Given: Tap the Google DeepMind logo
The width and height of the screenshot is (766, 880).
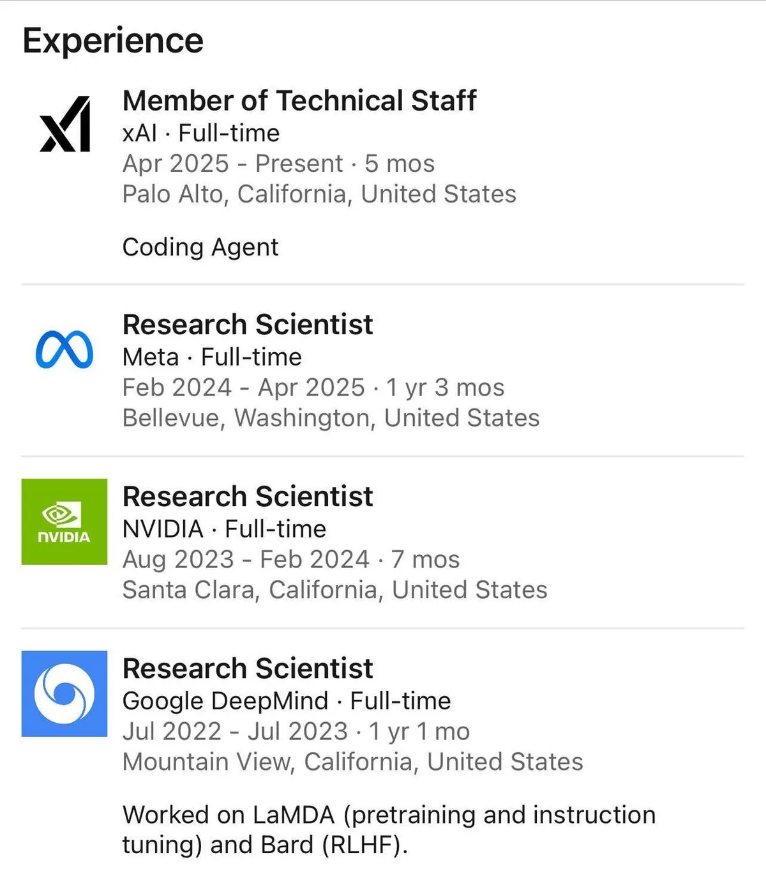Looking at the screenshot, I should [x=64, y=693].
